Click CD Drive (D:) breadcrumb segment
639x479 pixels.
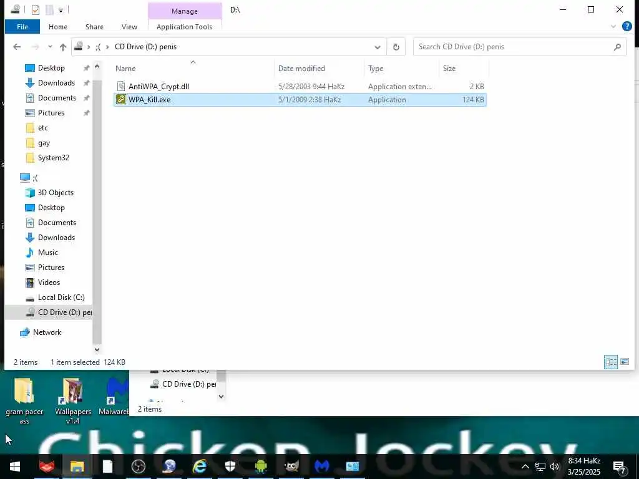click(x=146, y=47)
